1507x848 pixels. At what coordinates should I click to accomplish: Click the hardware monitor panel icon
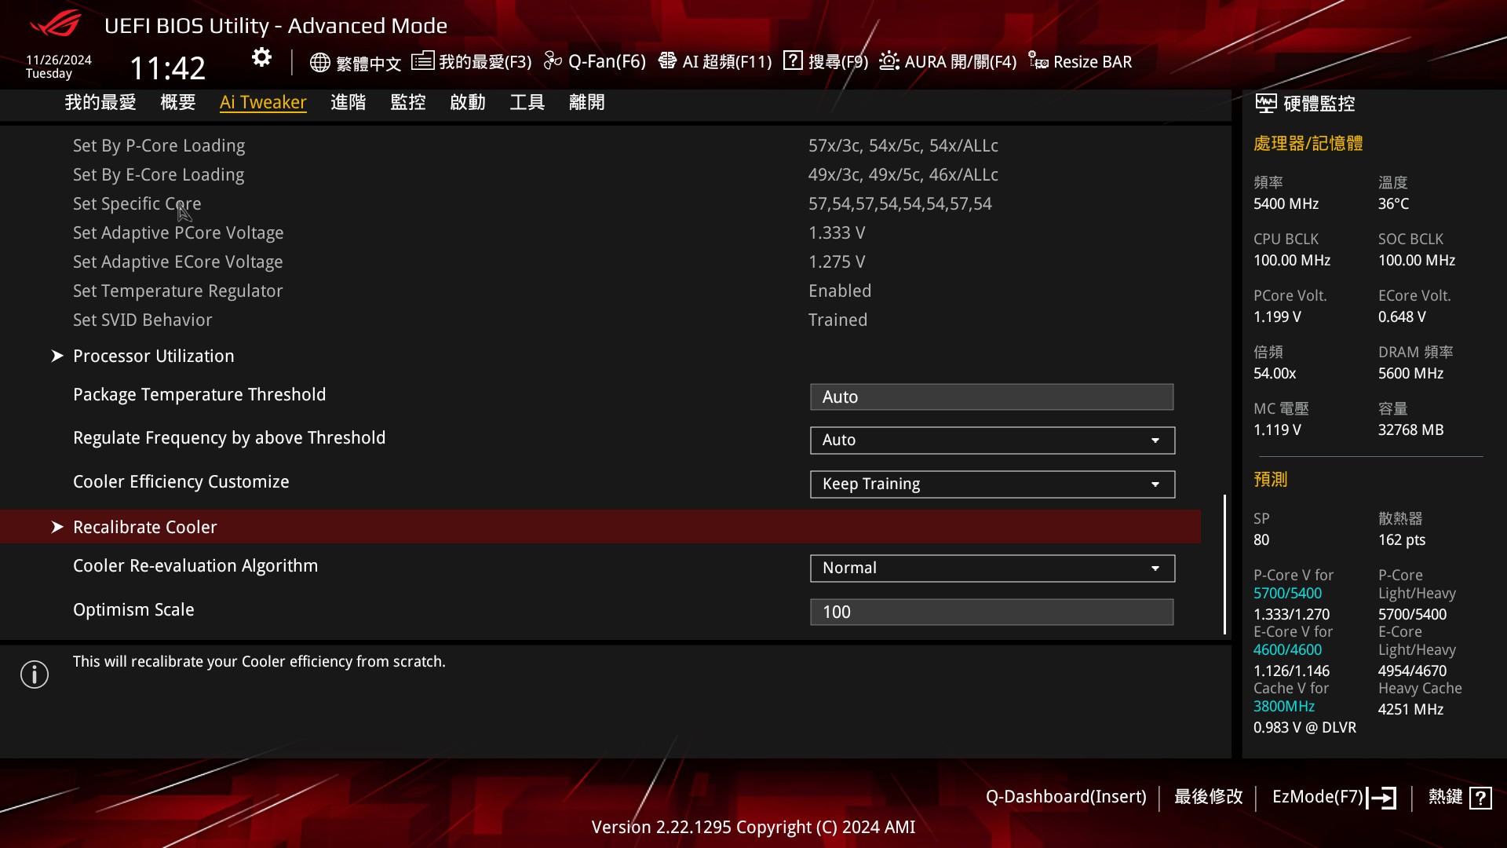[x=1265, y=103]
